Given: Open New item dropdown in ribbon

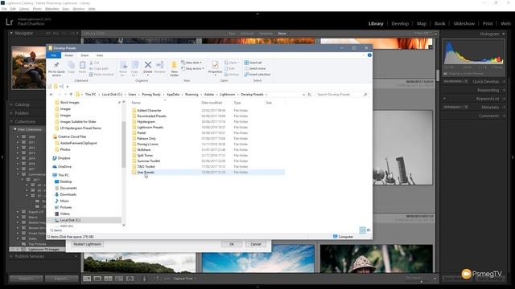Looking at the screenshot, I should click(192, 63).
